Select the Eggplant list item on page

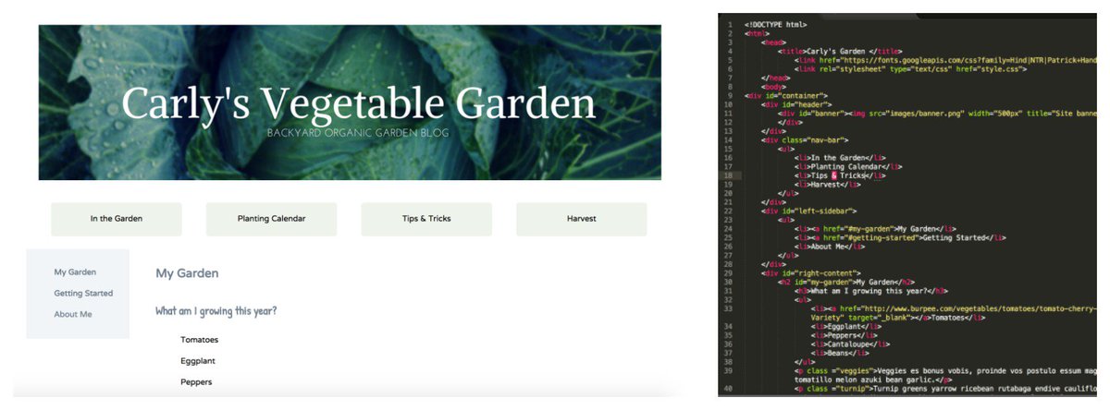[198, 361]
